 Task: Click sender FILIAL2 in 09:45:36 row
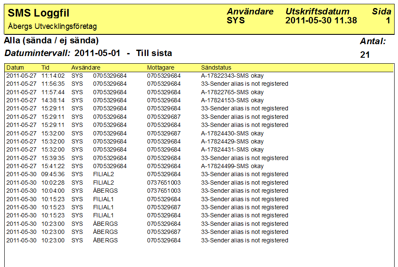(x=104, y=174)
